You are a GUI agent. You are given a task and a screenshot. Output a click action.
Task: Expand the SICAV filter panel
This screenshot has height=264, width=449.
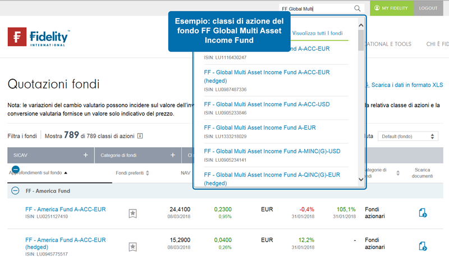(86, 154)
